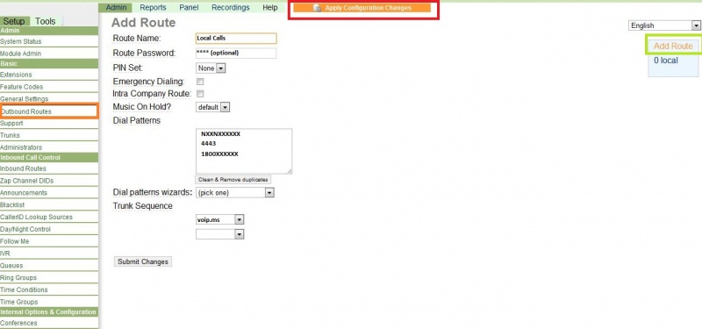Click the Route Name input field

point(236,39)
